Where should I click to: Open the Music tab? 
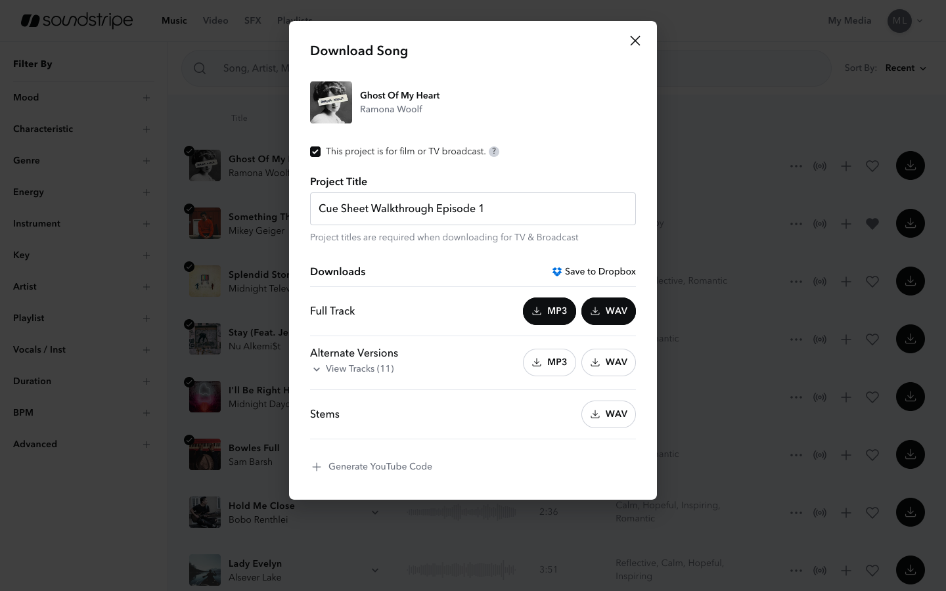pos(174,21)
